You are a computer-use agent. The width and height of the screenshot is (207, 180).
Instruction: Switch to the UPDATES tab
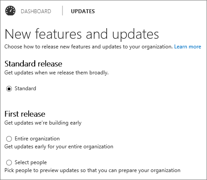click(x=83, y=11)
